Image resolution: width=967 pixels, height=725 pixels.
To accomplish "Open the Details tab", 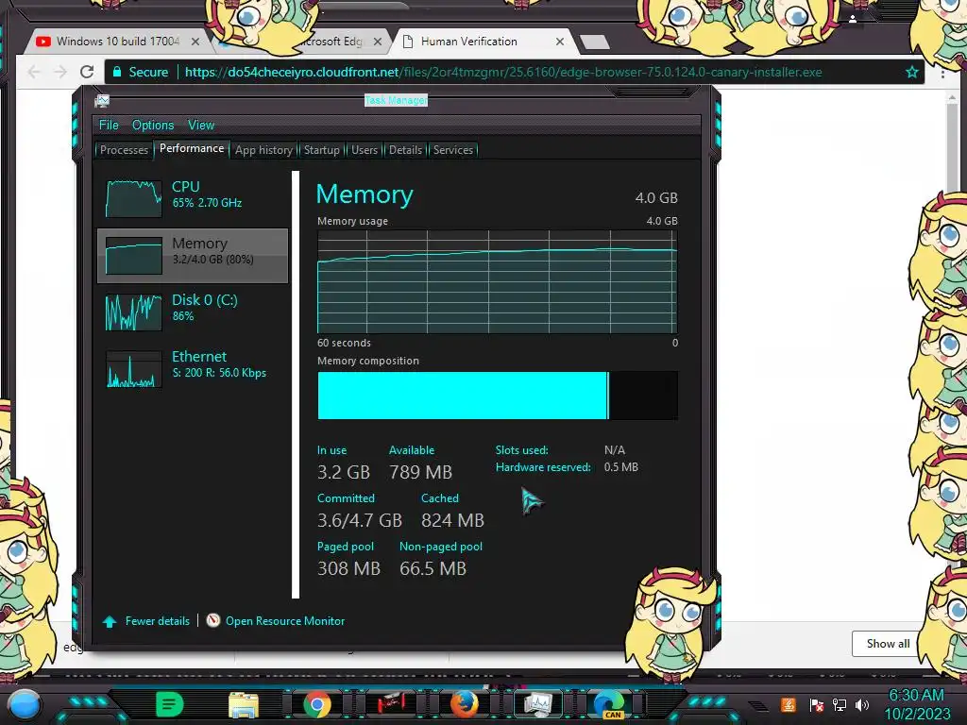I will [x=405, y=150].
